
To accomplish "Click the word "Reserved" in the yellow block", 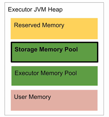I will coord(27,25).
